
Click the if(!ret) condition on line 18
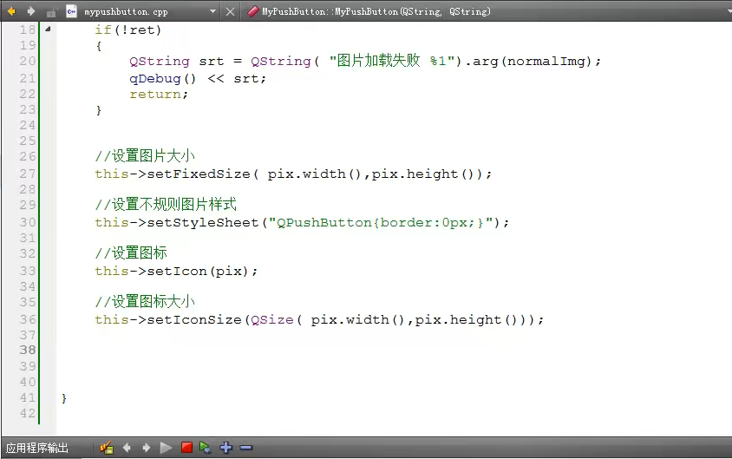[127, 30]
